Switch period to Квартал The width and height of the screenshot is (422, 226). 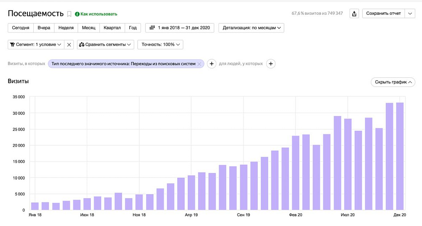pos(112,28)
